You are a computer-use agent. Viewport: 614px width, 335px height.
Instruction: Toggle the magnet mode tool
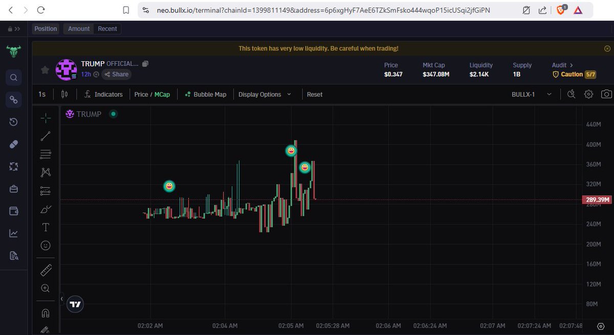pyautogui.click(x=46, y=312)
